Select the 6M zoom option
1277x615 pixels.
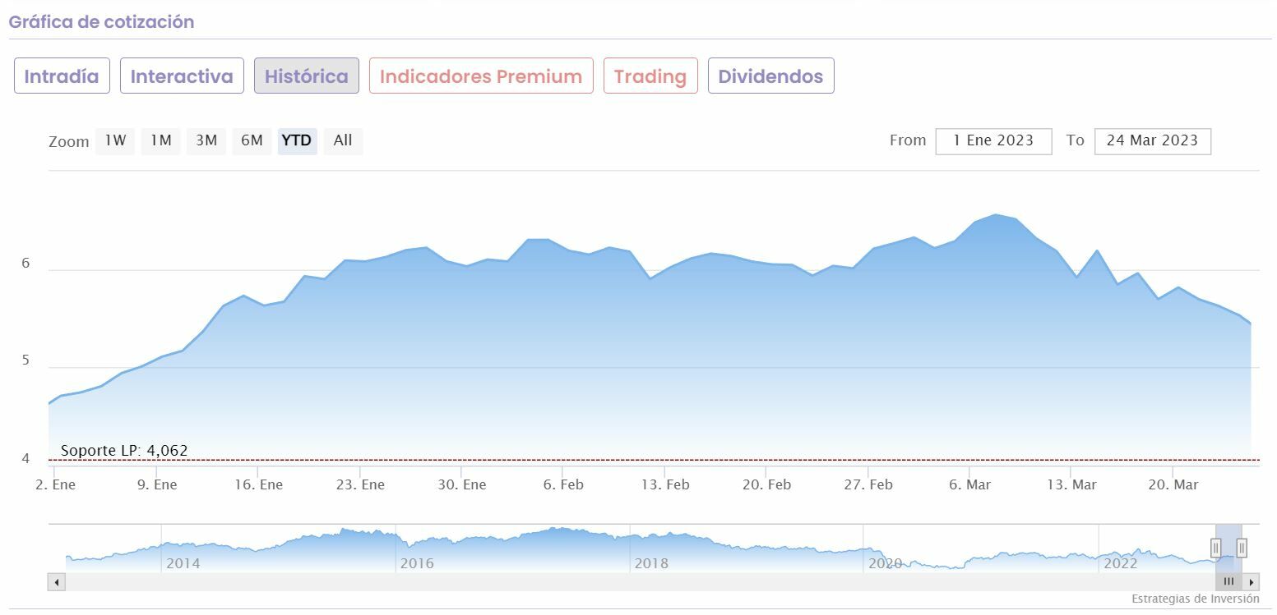coord(252,140)
